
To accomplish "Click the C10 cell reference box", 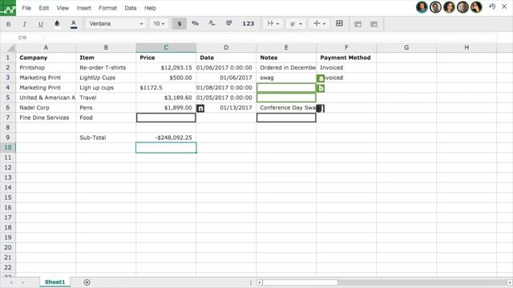I will (22, 38).
